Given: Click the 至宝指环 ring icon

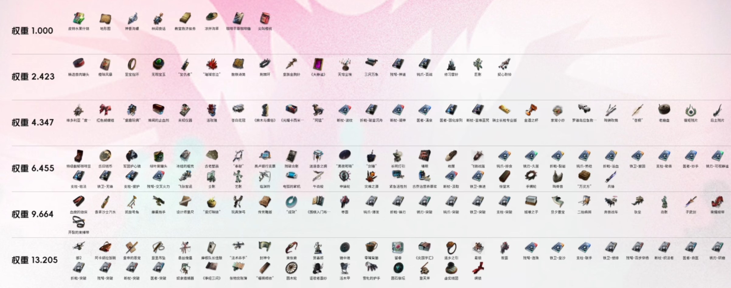Looking at the screenshot, I should (132, 64).
